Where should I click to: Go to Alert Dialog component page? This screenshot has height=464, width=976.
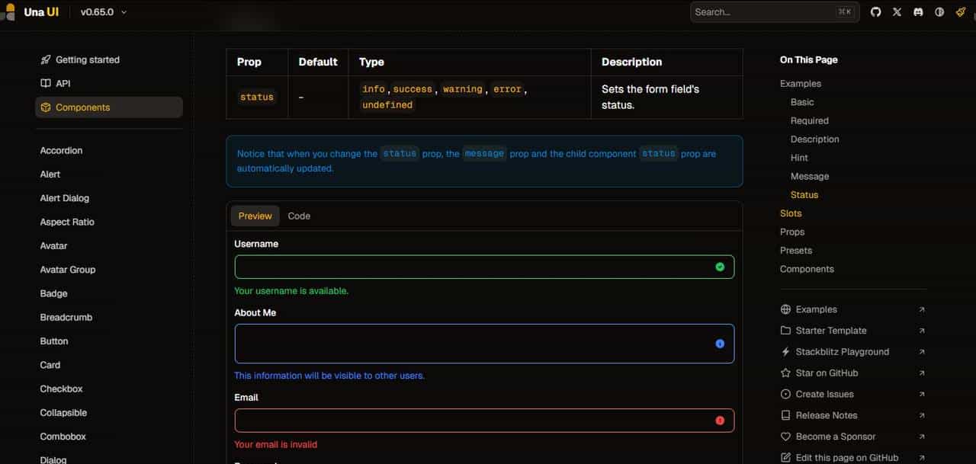pos(65,198)
